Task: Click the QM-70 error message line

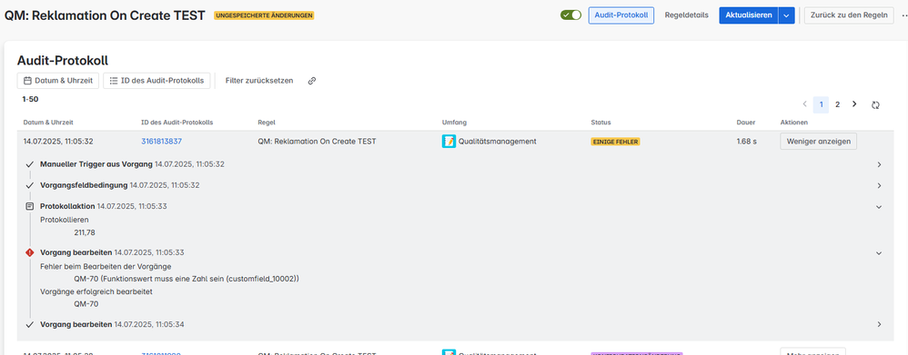Action: coord(187,279)
